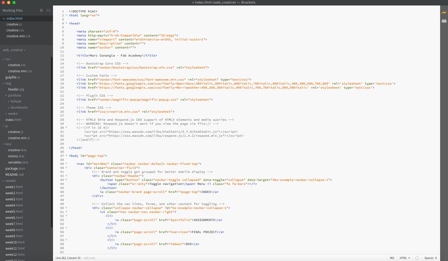Open the web_creative project dropdown
The height and width of the screenshot is (261, 448).
[x=14, y=50]
